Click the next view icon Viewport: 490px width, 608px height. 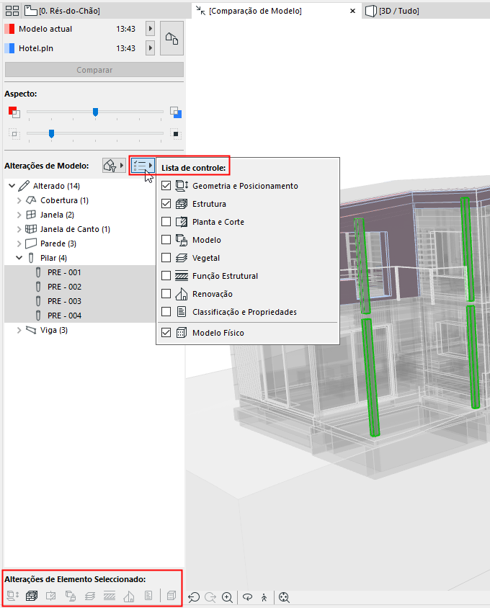tap(210, 597)
